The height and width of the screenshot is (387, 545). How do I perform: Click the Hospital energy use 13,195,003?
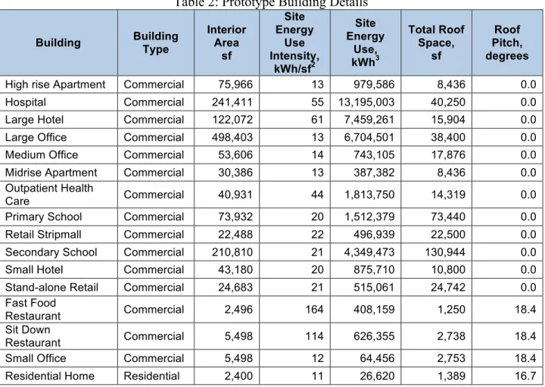[x=366, y=102]
